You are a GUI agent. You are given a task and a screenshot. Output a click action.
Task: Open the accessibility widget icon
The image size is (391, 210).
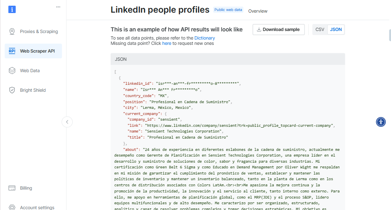tap(381, 122)
